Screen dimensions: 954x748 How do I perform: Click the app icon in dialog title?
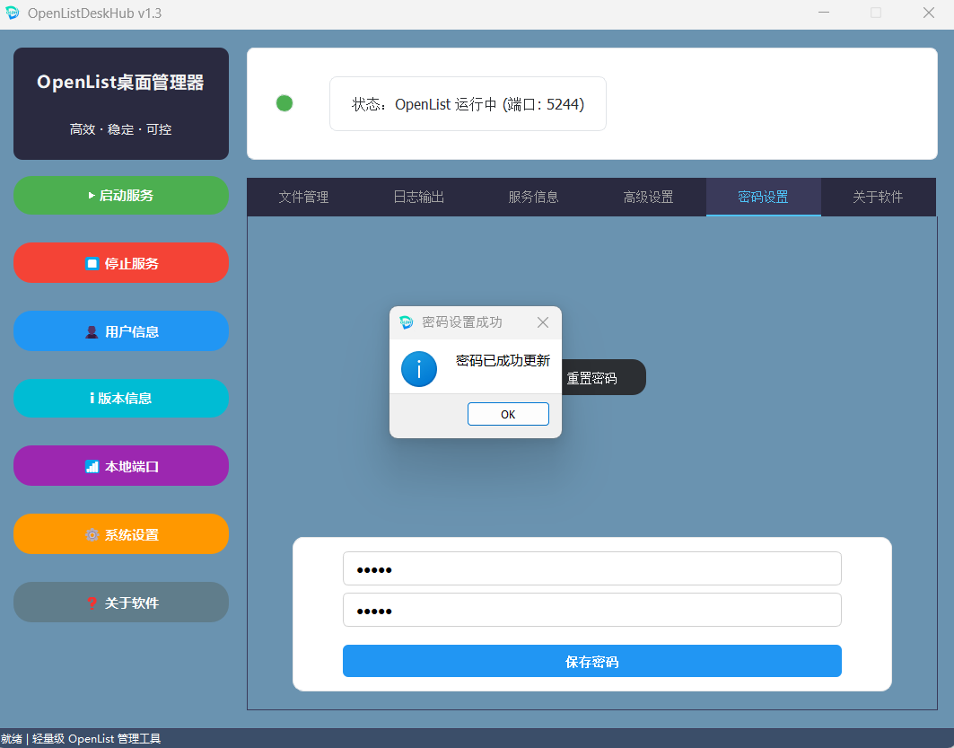406,322
